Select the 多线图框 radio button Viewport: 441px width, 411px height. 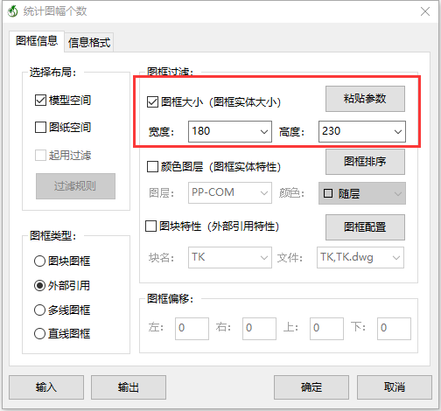click(x=39, y=310)
